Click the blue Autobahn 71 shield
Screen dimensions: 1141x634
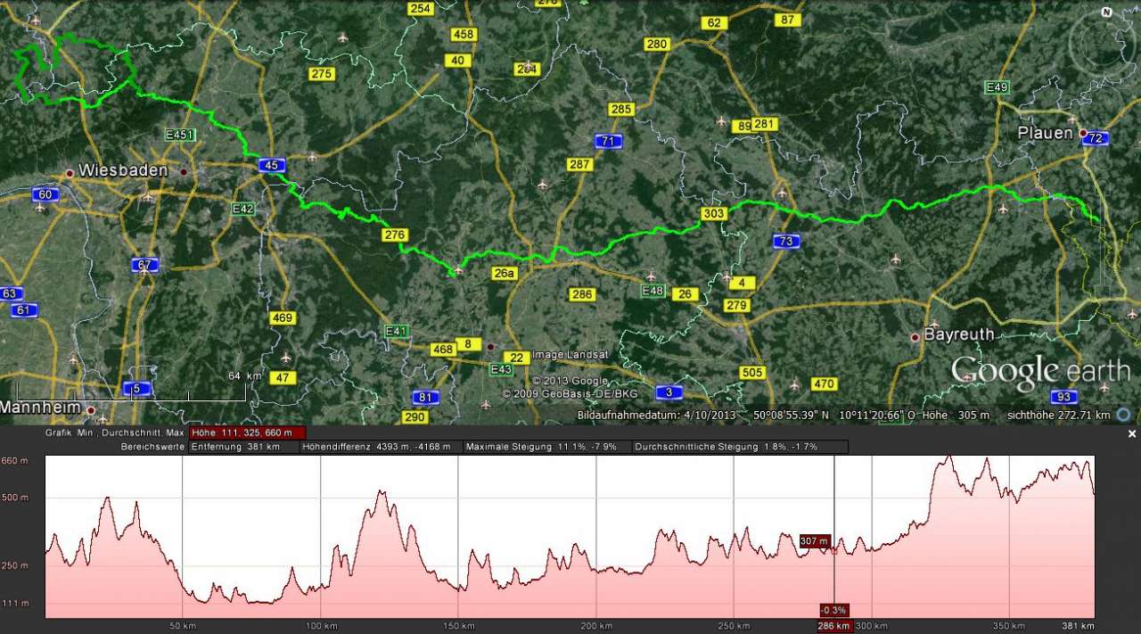[608, 141]
